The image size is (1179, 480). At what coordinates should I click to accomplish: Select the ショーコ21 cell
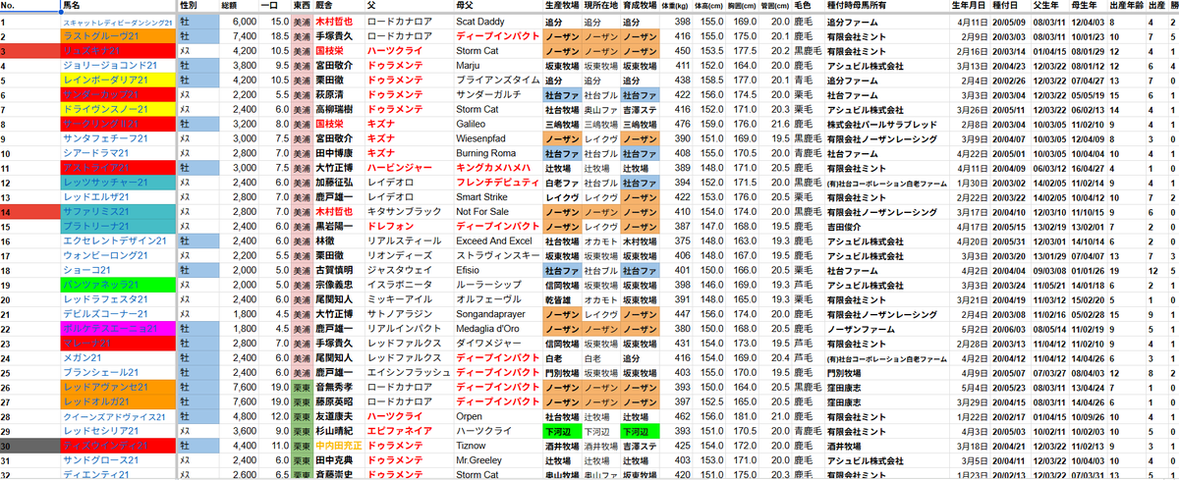[119, 270]
